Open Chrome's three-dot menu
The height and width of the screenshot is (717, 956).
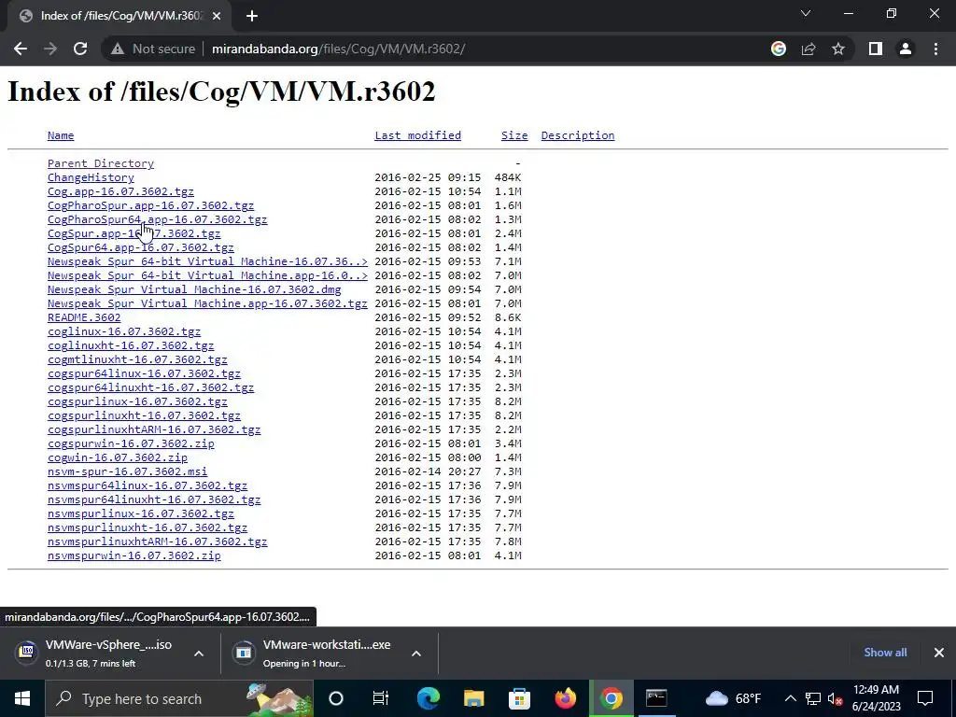pos(935,49)
